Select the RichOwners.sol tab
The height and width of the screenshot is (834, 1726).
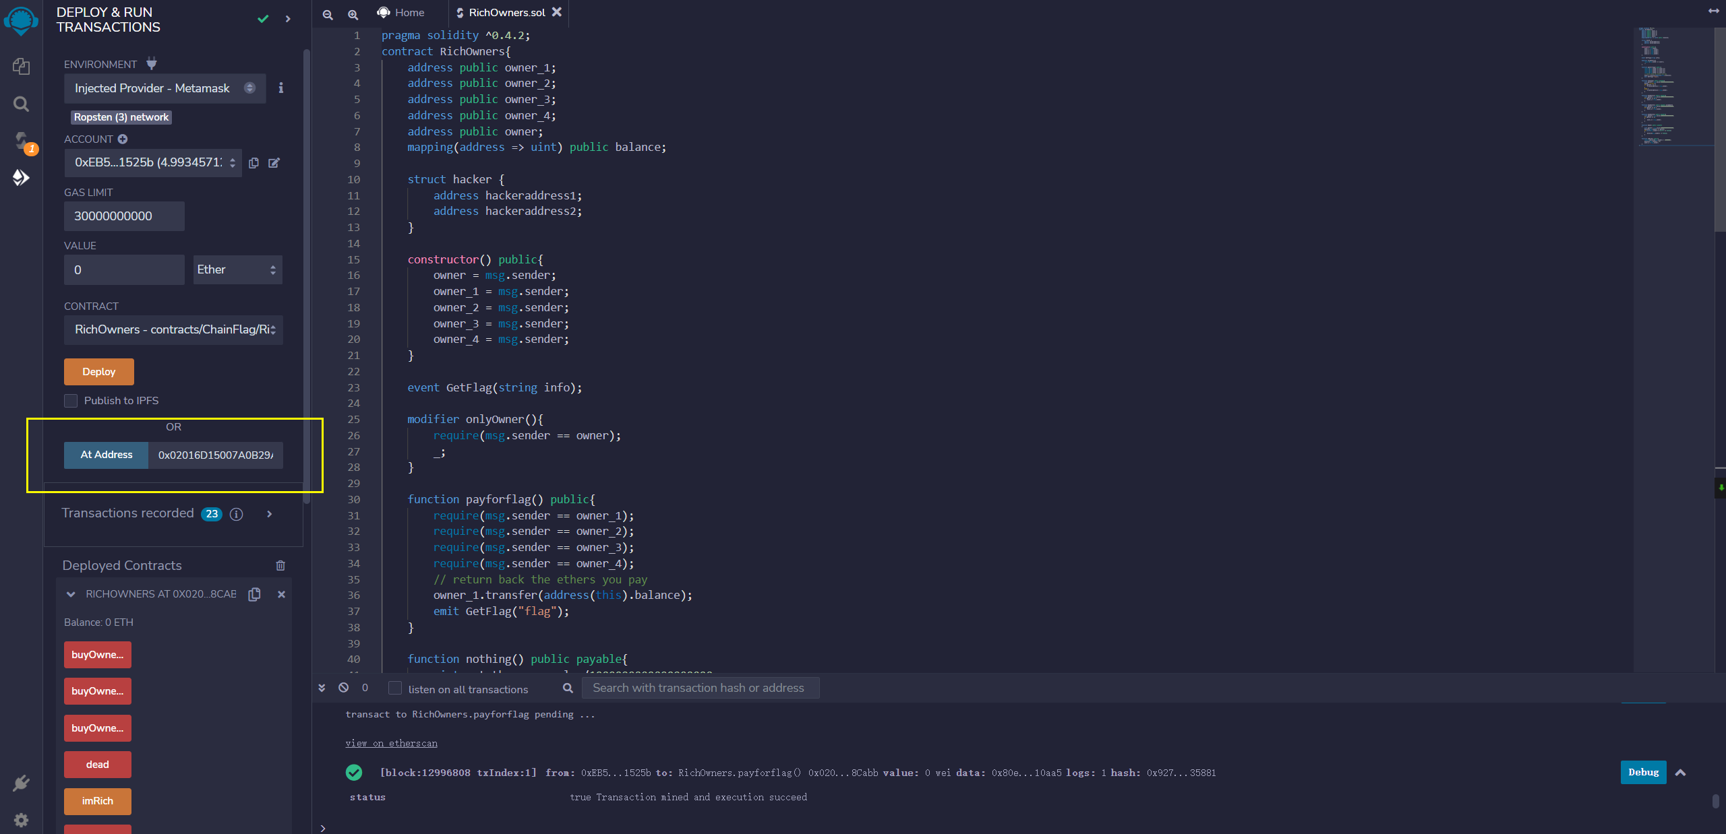(x=506, y=13)
